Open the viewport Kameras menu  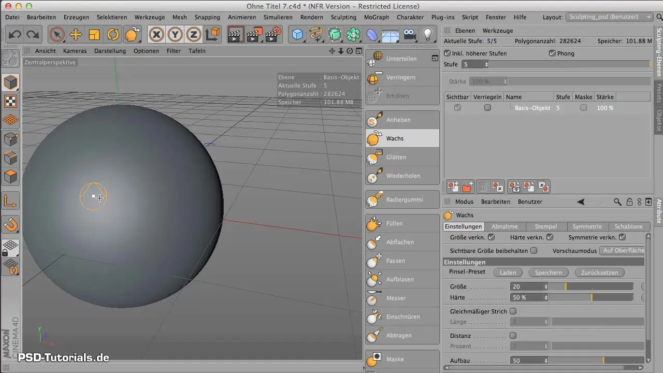tap(75, 51)
